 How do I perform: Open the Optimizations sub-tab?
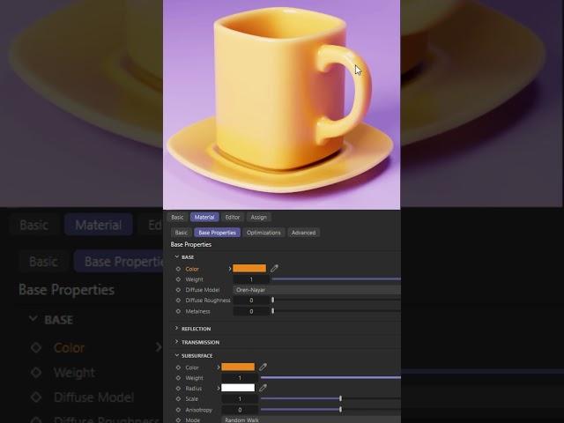[x=263, y=233]
